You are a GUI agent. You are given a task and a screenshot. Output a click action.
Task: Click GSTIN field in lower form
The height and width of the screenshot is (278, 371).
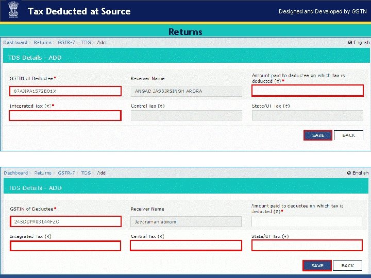(x=65, y=221)
